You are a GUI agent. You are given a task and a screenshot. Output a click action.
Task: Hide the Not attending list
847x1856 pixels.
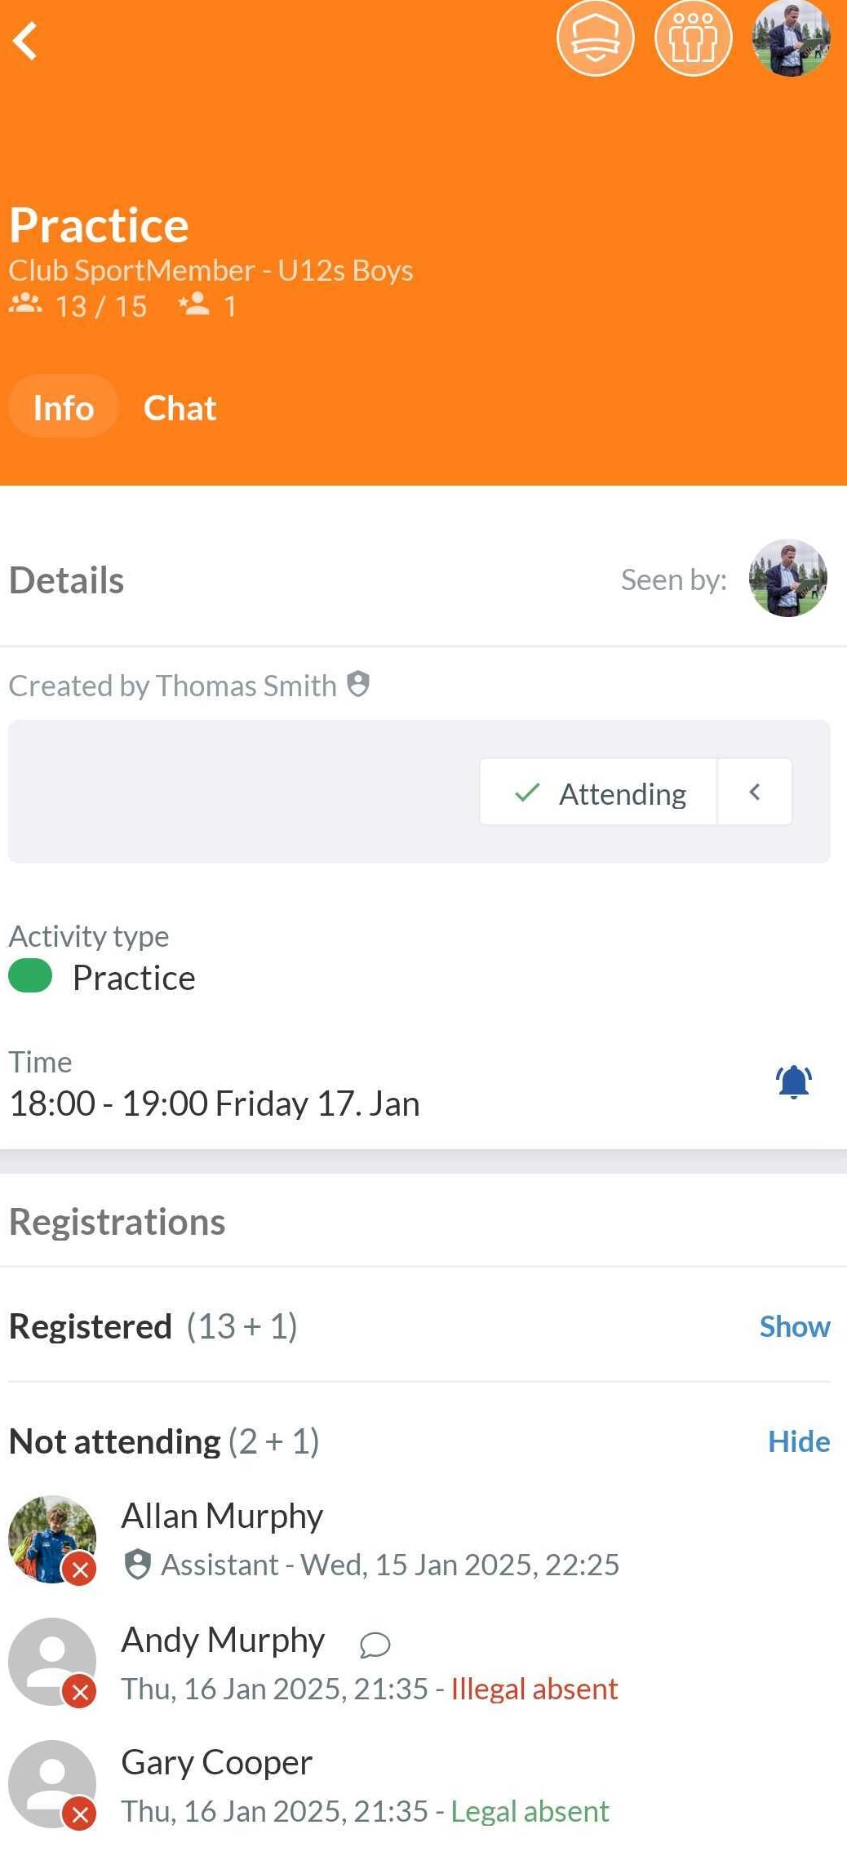(798, 1442)
